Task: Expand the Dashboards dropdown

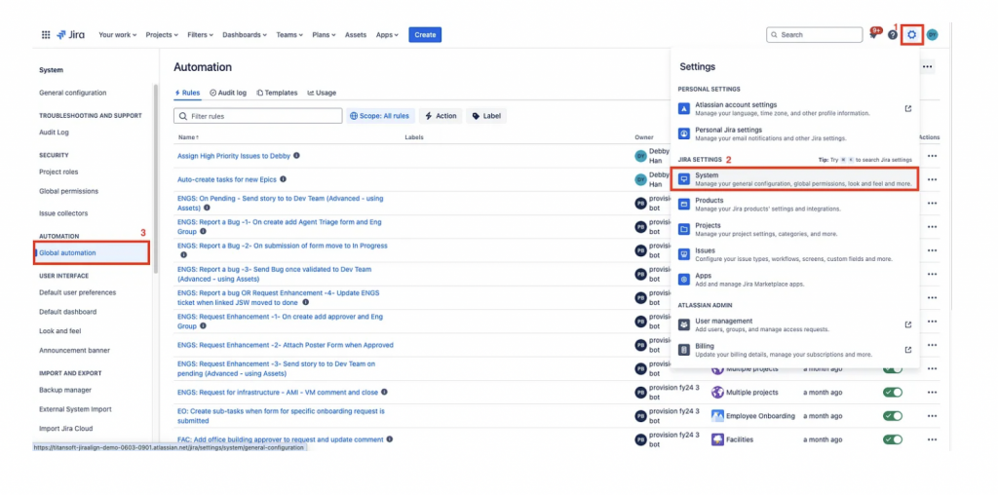Action: coord(245,35)
